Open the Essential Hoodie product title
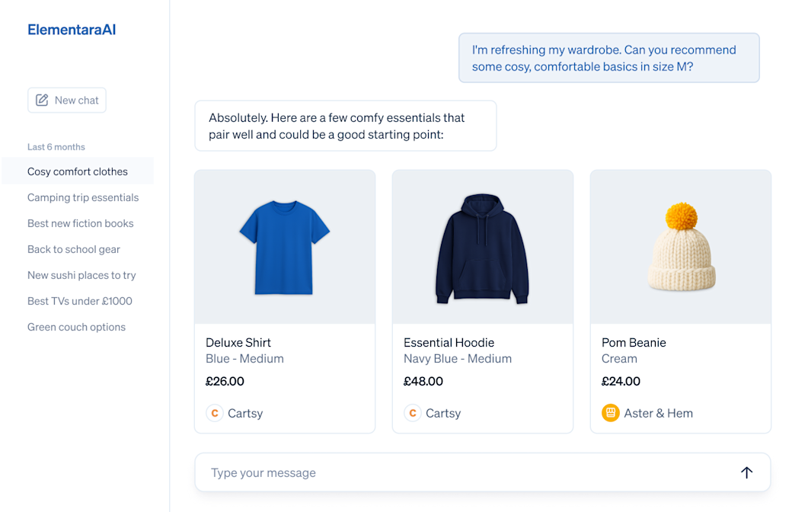The image size is (792, 512). tap(449, 343)
